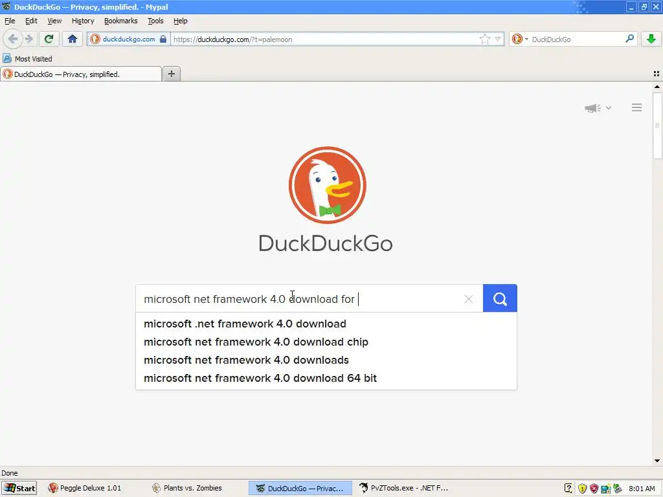Bookmark this page with the star icon
Viewport: 663px width, 497px height.
(x=484, y=39)
